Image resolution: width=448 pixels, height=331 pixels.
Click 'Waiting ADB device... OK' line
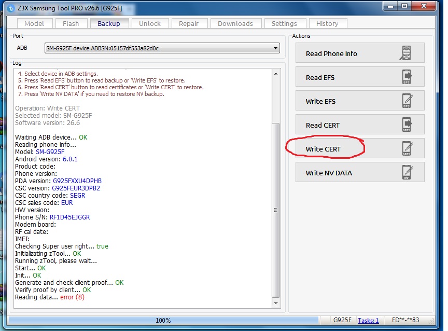click(x=51, y=137)
